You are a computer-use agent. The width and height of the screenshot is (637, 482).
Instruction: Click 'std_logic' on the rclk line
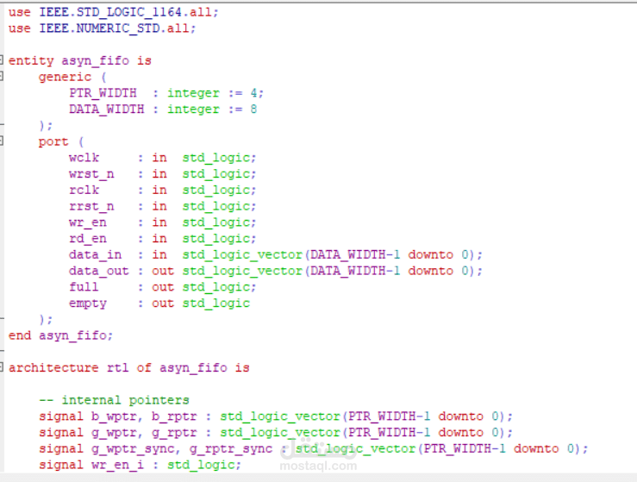tap(216, 191)
